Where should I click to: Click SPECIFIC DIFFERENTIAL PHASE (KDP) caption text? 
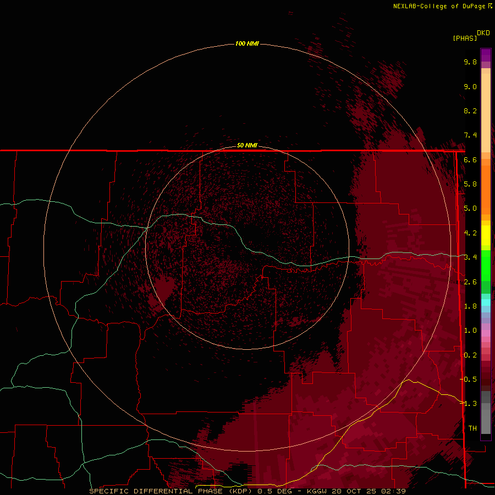point(170,491)
